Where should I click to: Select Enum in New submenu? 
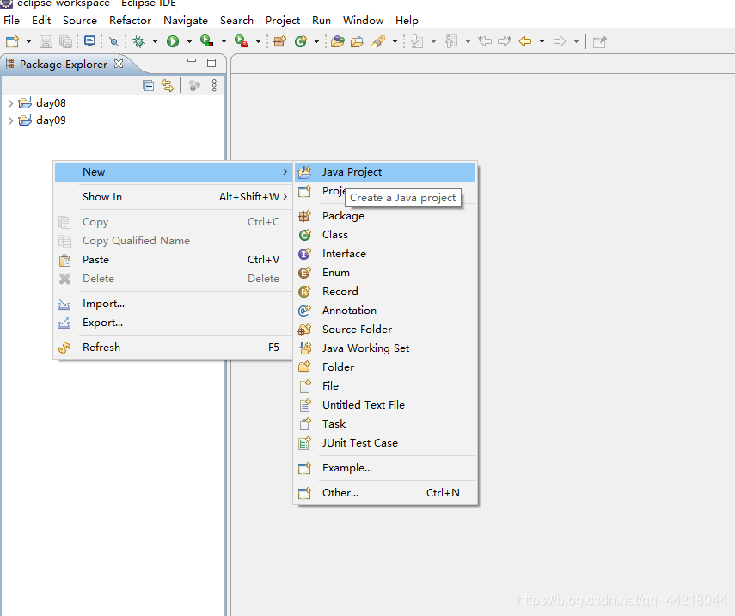(x=385, y=273)
